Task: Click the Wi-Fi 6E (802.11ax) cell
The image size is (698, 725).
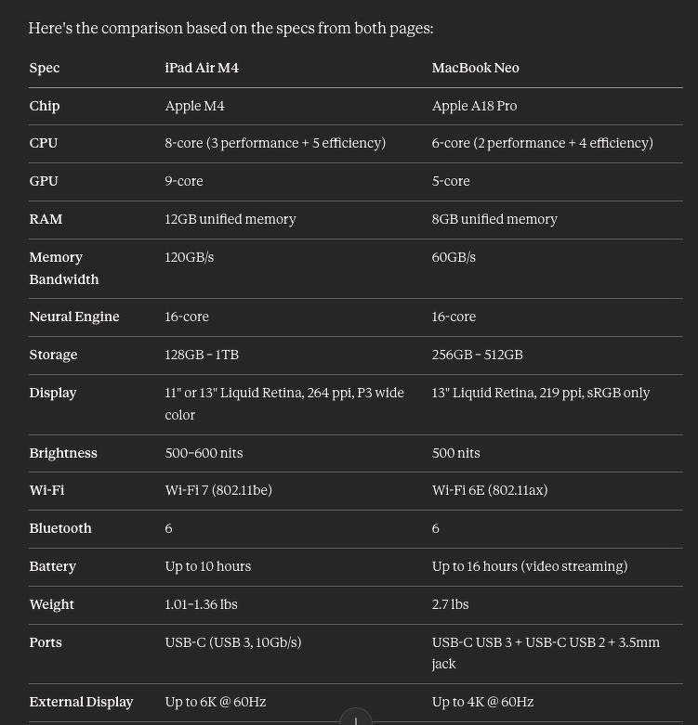Action: point(489,490)
